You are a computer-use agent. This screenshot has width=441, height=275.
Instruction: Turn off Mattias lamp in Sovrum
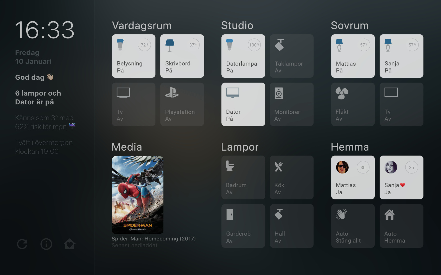point(353,56)
